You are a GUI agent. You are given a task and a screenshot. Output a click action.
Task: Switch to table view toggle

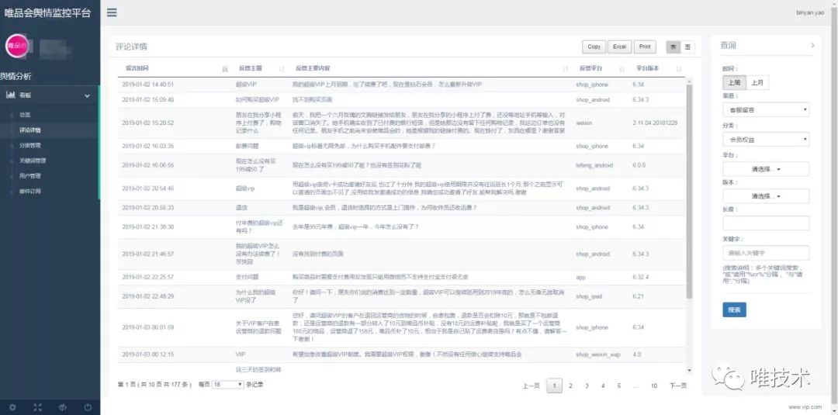point(673,47)
